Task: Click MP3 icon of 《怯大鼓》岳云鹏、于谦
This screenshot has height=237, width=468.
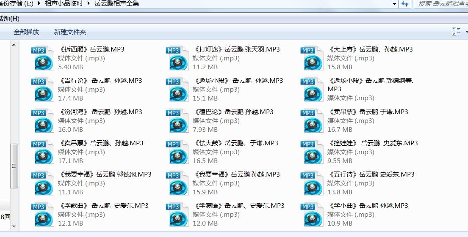Action: tap(177, 152)
